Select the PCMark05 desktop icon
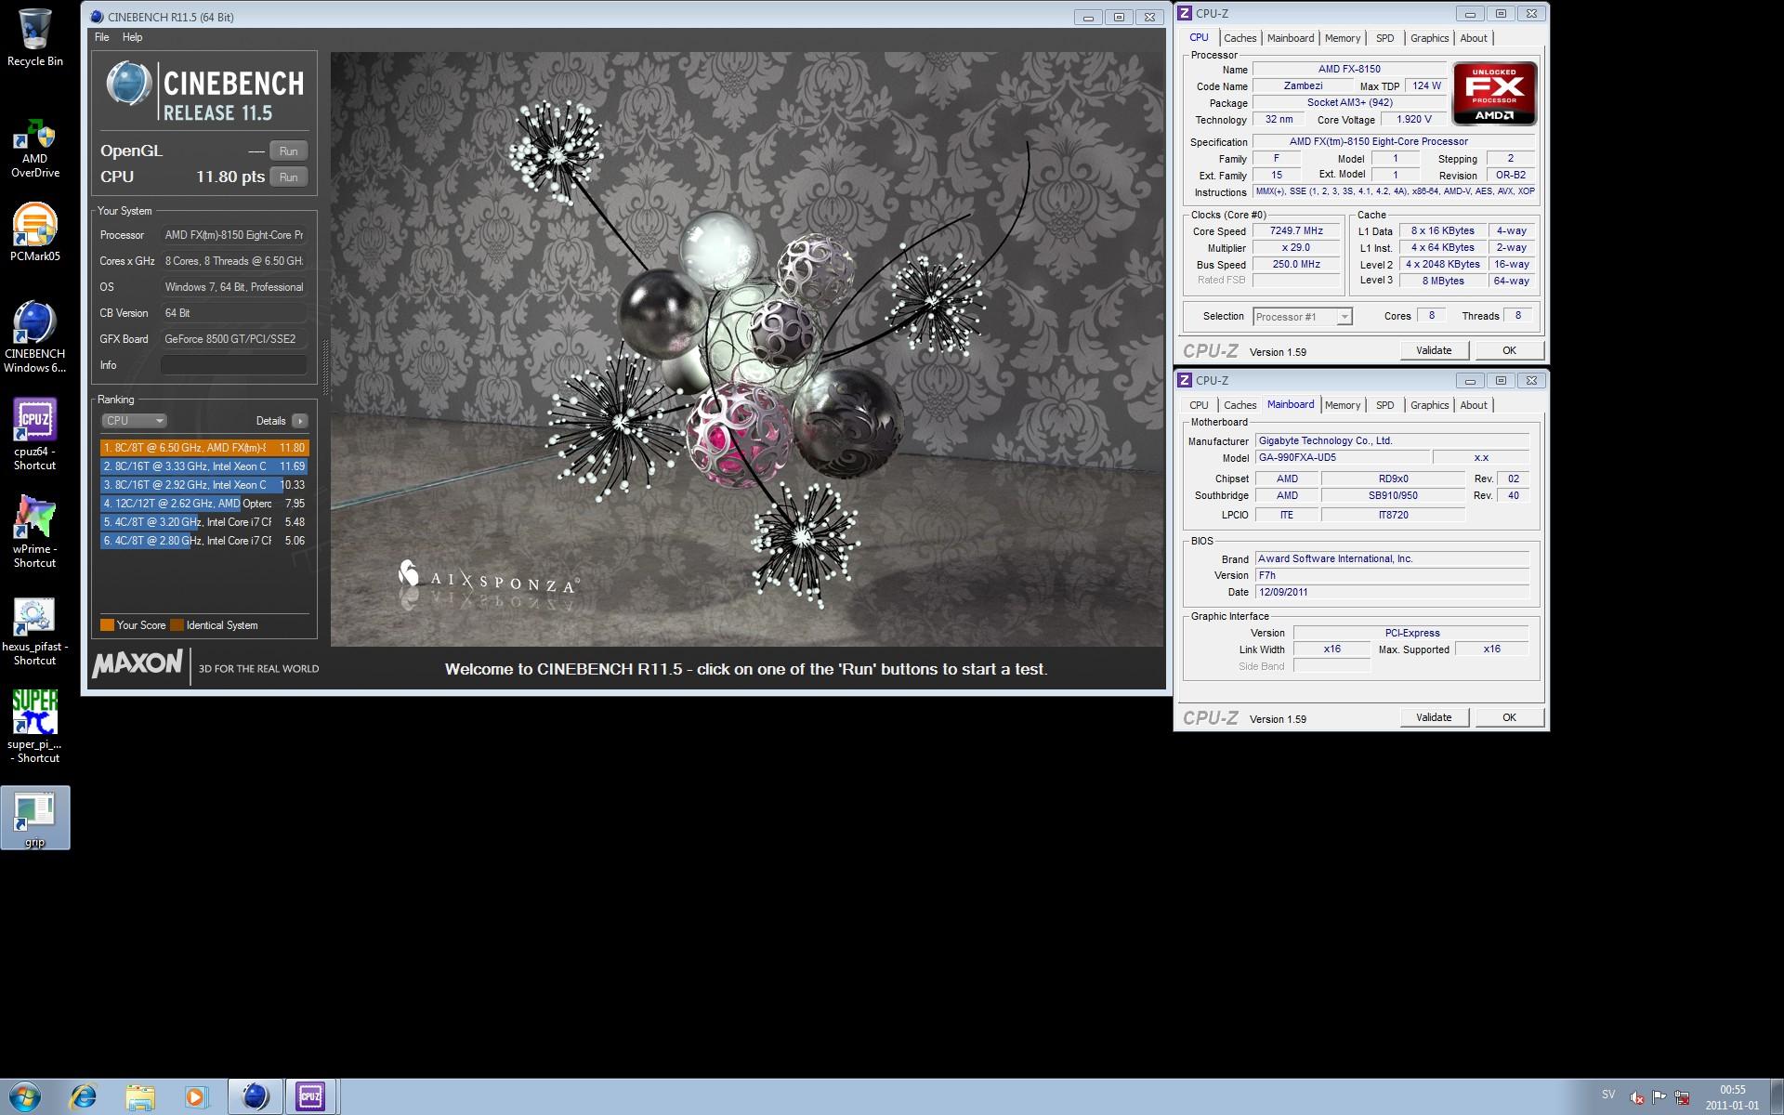1784x1115 pixels. [x=34, y=232]
